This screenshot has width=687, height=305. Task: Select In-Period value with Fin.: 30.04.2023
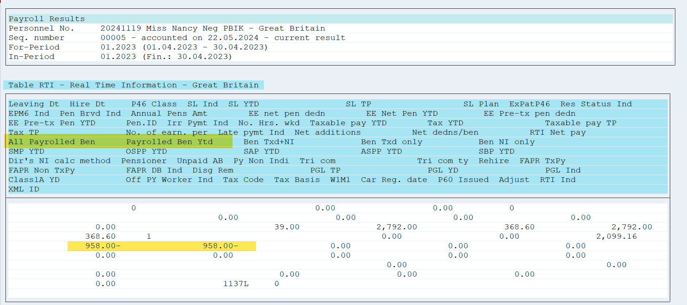click(x=166, y=57)
